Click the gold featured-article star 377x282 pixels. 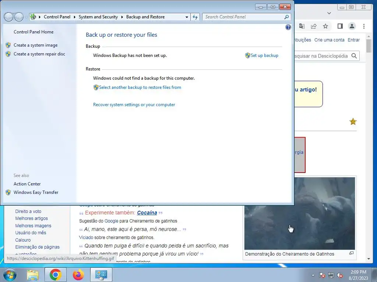click(x=353, y=122)
